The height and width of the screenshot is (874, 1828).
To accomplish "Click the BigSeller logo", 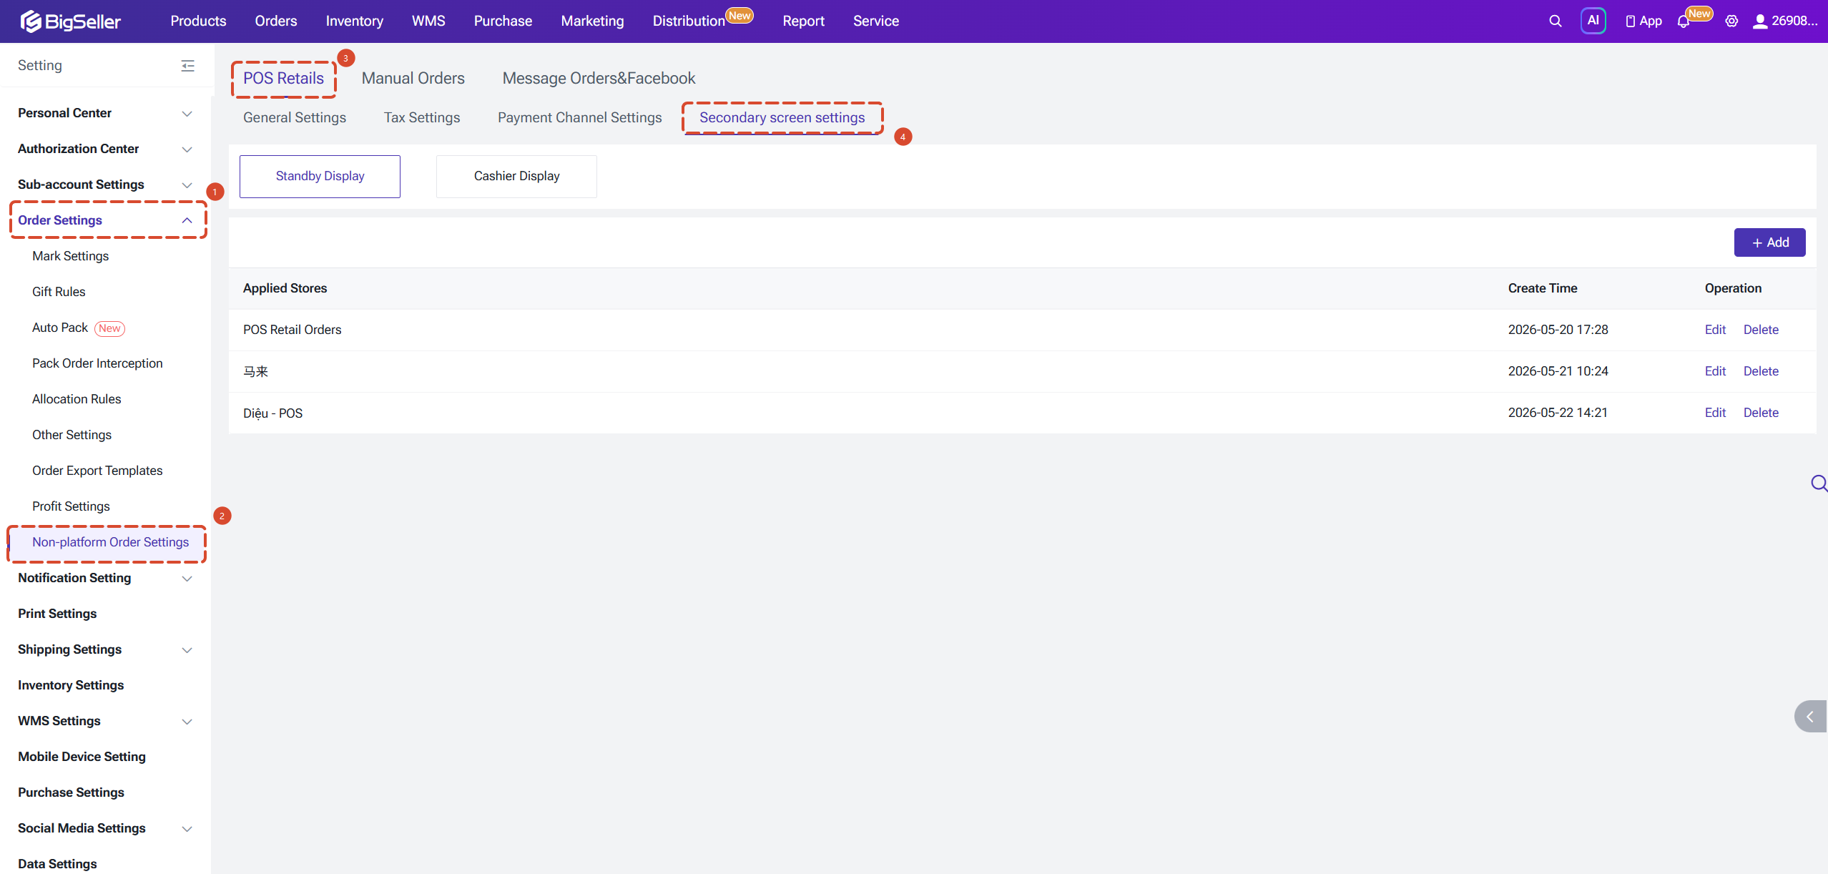I will point(70,21).
